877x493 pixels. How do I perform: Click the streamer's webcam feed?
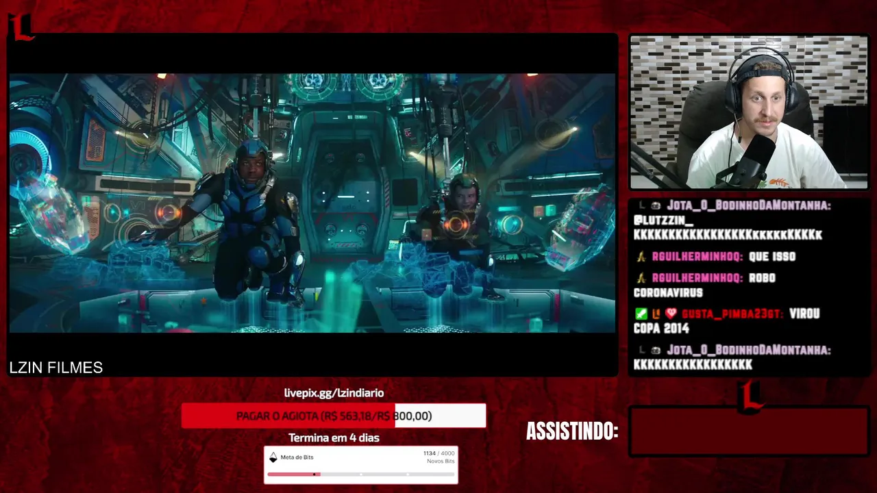(749, 112)
